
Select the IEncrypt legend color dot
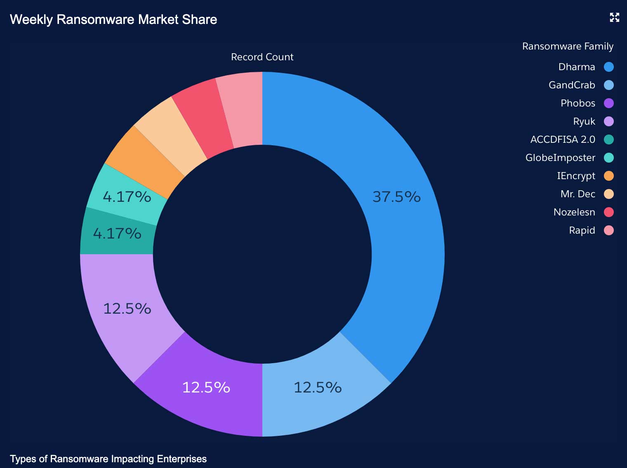click(x=608, y=176)
